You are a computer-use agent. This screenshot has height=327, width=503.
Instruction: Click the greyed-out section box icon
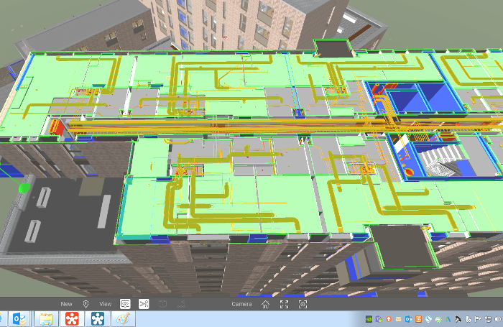162,303
